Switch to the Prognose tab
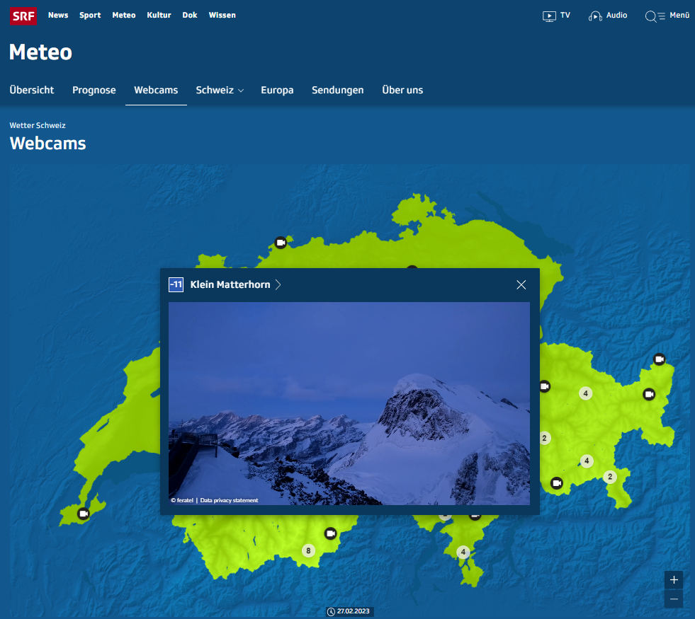Image resolution: width=695 pixels, height=619 pixels. tap(94, 90)
